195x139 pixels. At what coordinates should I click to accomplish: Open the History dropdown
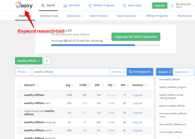point(118,72)
